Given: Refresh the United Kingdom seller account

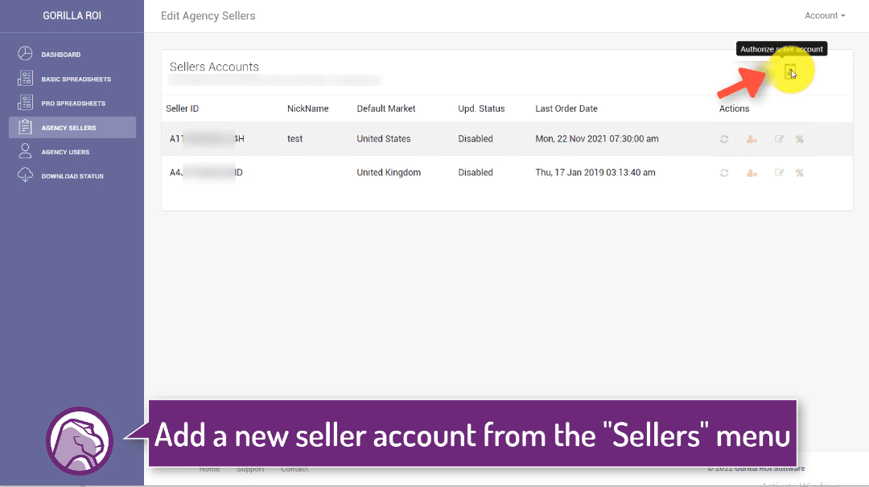Looking at the screenshot, I should (724, 173).
